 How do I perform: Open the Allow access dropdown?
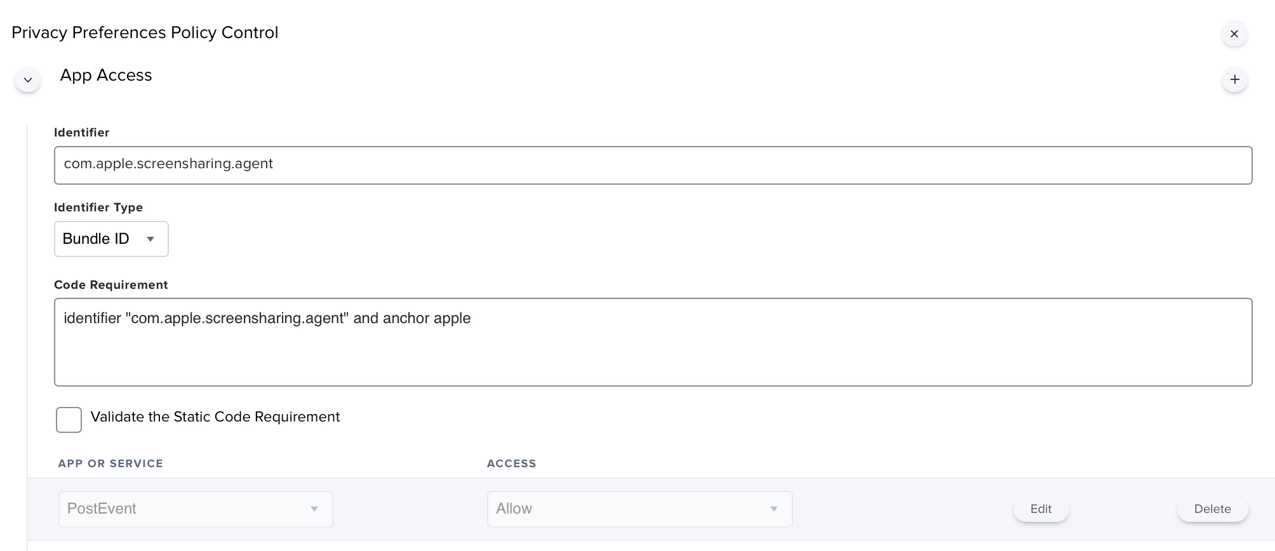coord(639,509)
